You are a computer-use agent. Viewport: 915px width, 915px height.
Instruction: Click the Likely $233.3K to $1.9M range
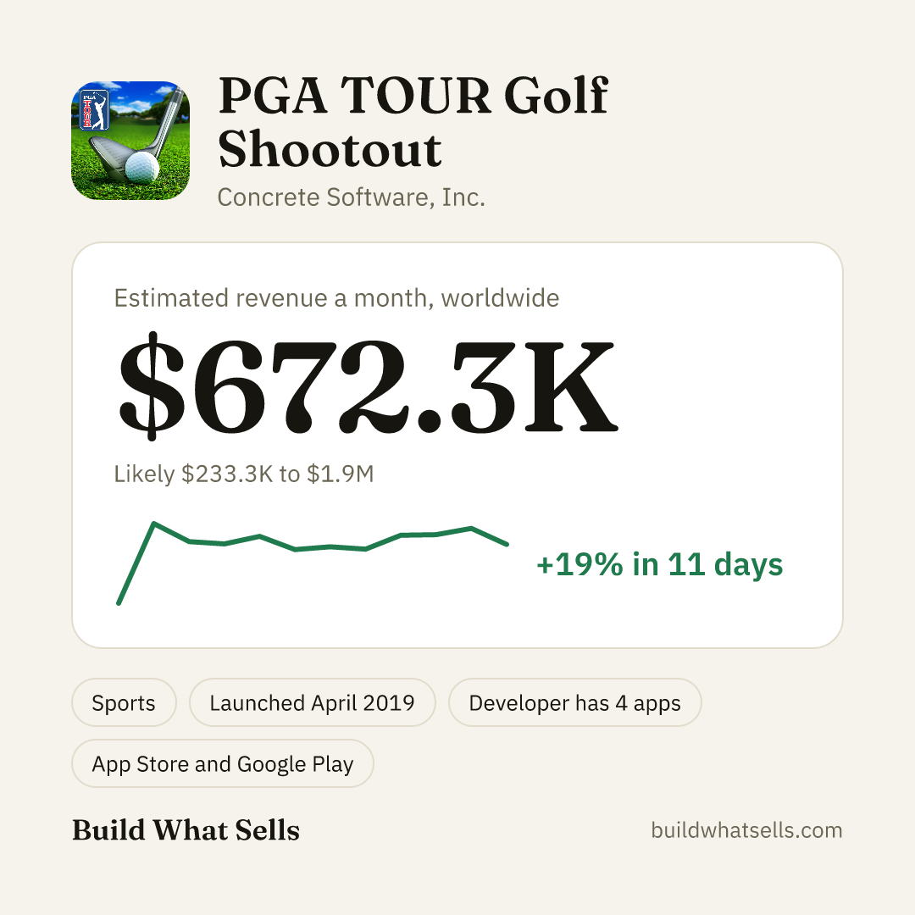[x=244, y=474]
